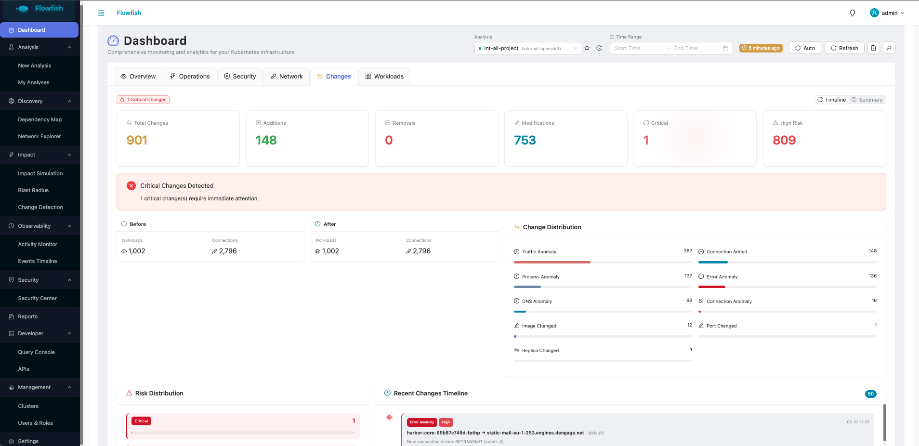Viewport: 919px width, 446px height.
Task: Open the Workloads tab
Action: (x=384, y=77)
